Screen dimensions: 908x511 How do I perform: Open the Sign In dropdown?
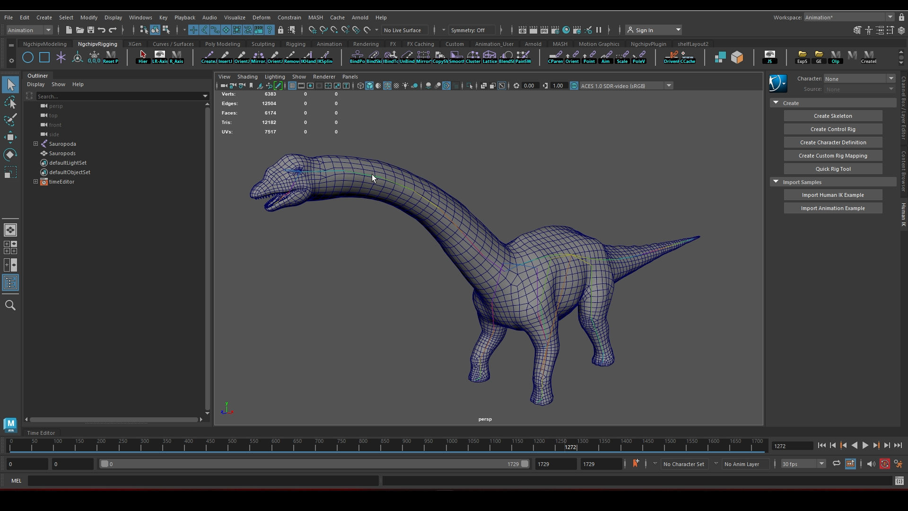click(654, 30)
